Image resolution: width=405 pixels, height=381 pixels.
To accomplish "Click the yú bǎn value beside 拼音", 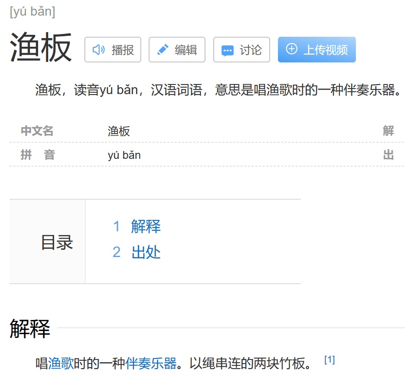I will click(x=124, y=155).
